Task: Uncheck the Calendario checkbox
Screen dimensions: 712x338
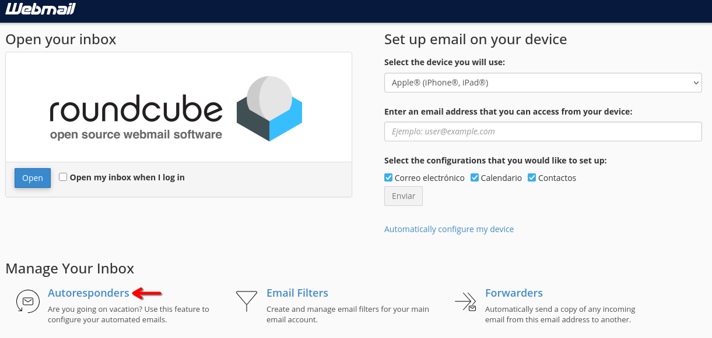Action: [x=475, y=177]
